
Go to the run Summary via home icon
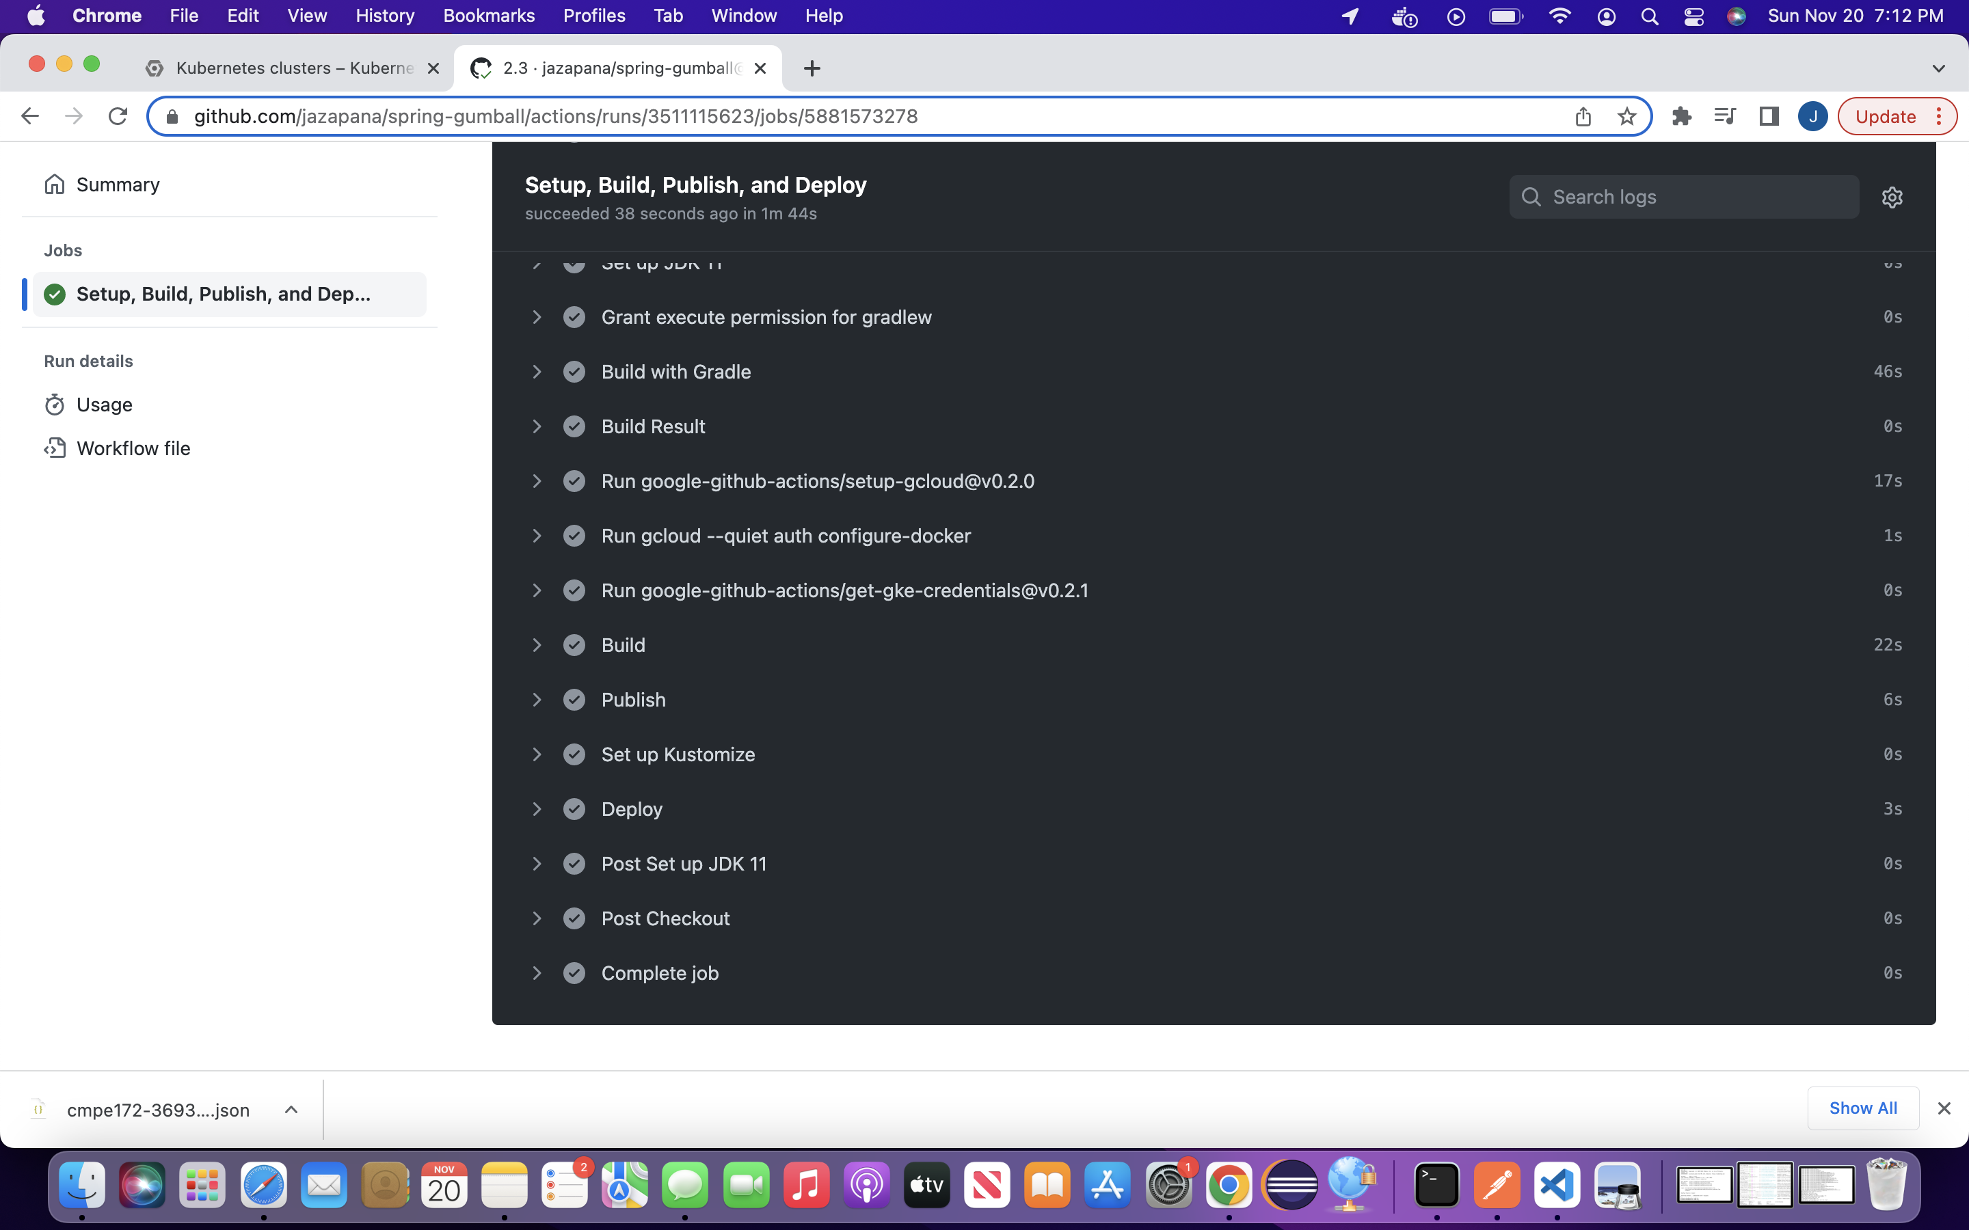pyautogui.click(x=54, y=184)
